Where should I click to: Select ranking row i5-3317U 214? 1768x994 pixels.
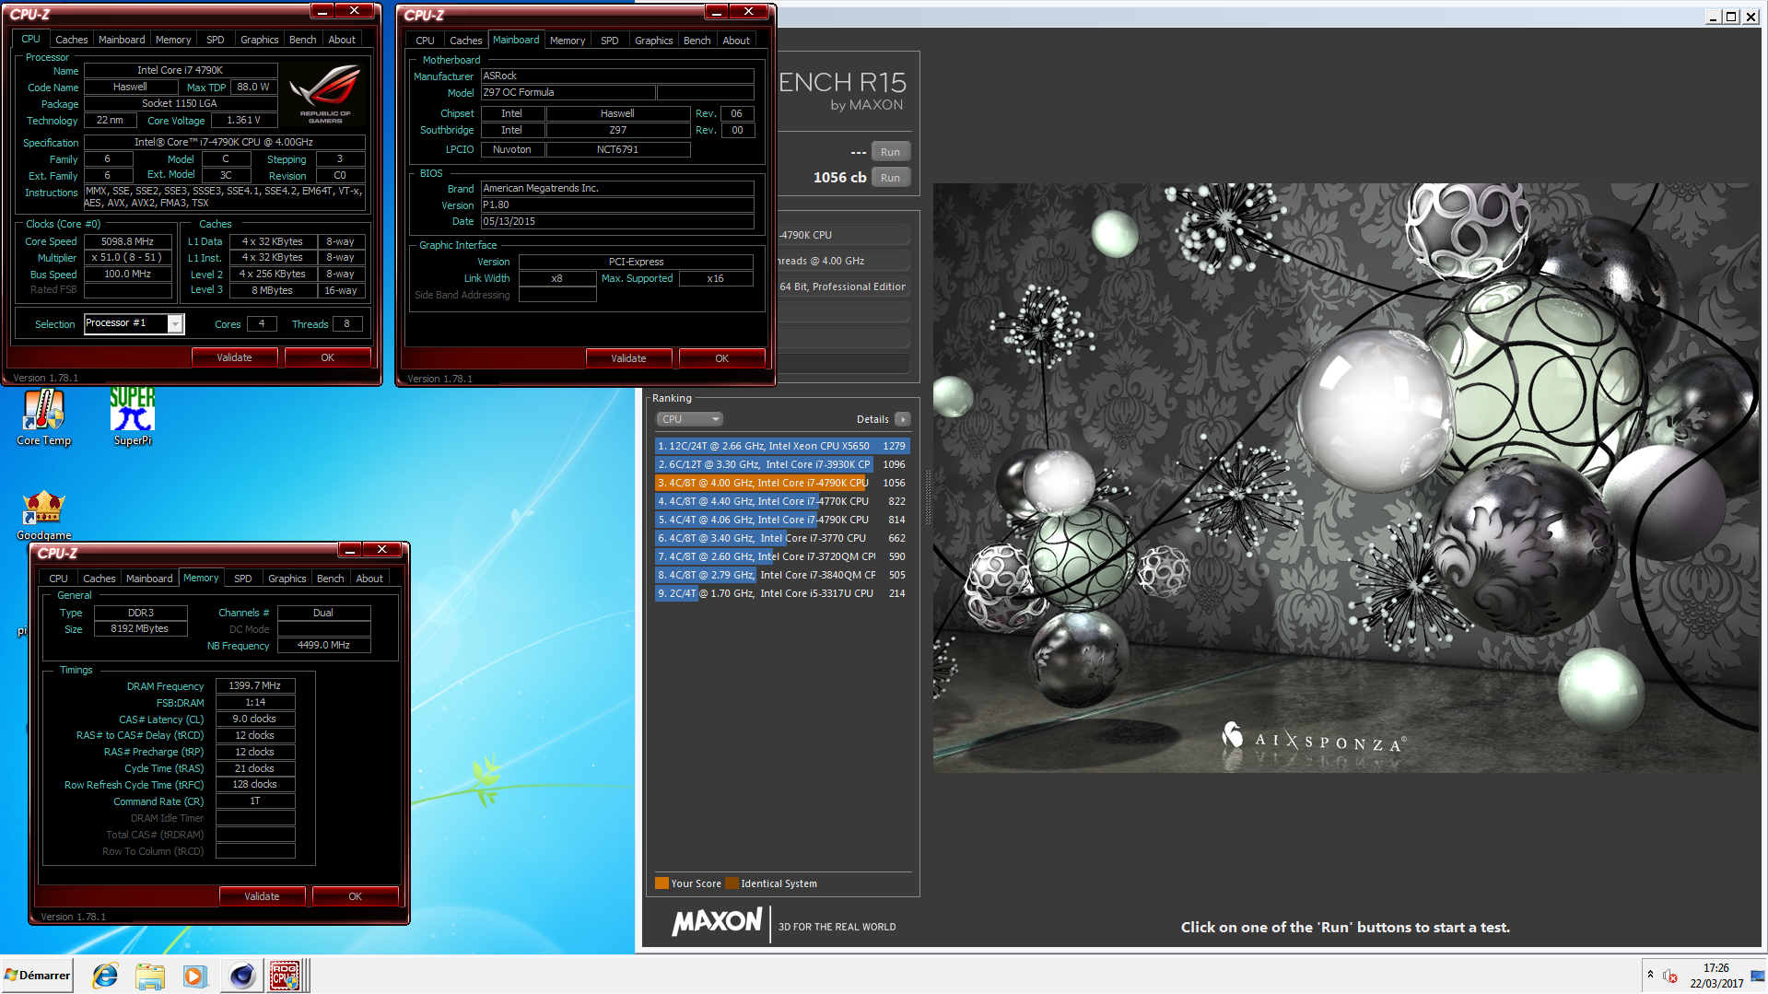point(782,593)
